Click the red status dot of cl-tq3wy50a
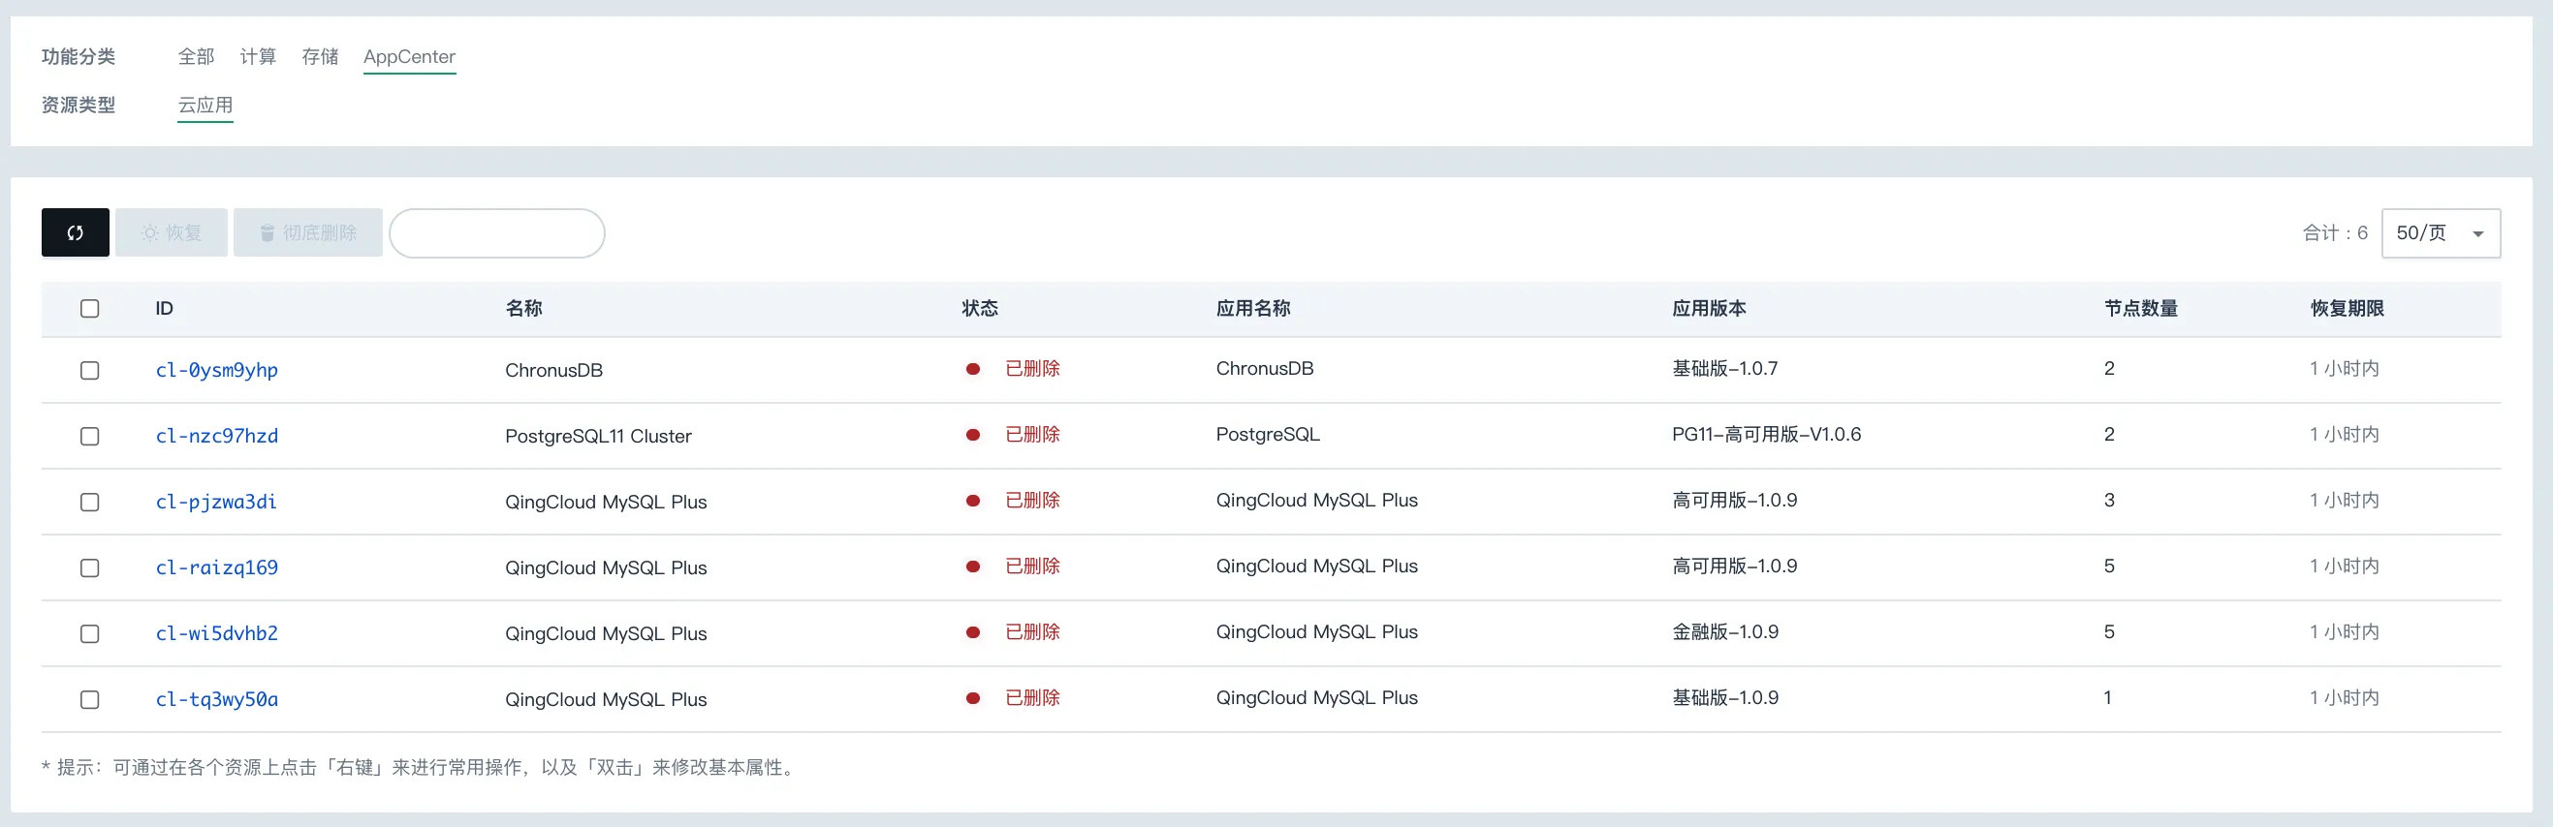The image size is (2553, 827). pos(973,698)
